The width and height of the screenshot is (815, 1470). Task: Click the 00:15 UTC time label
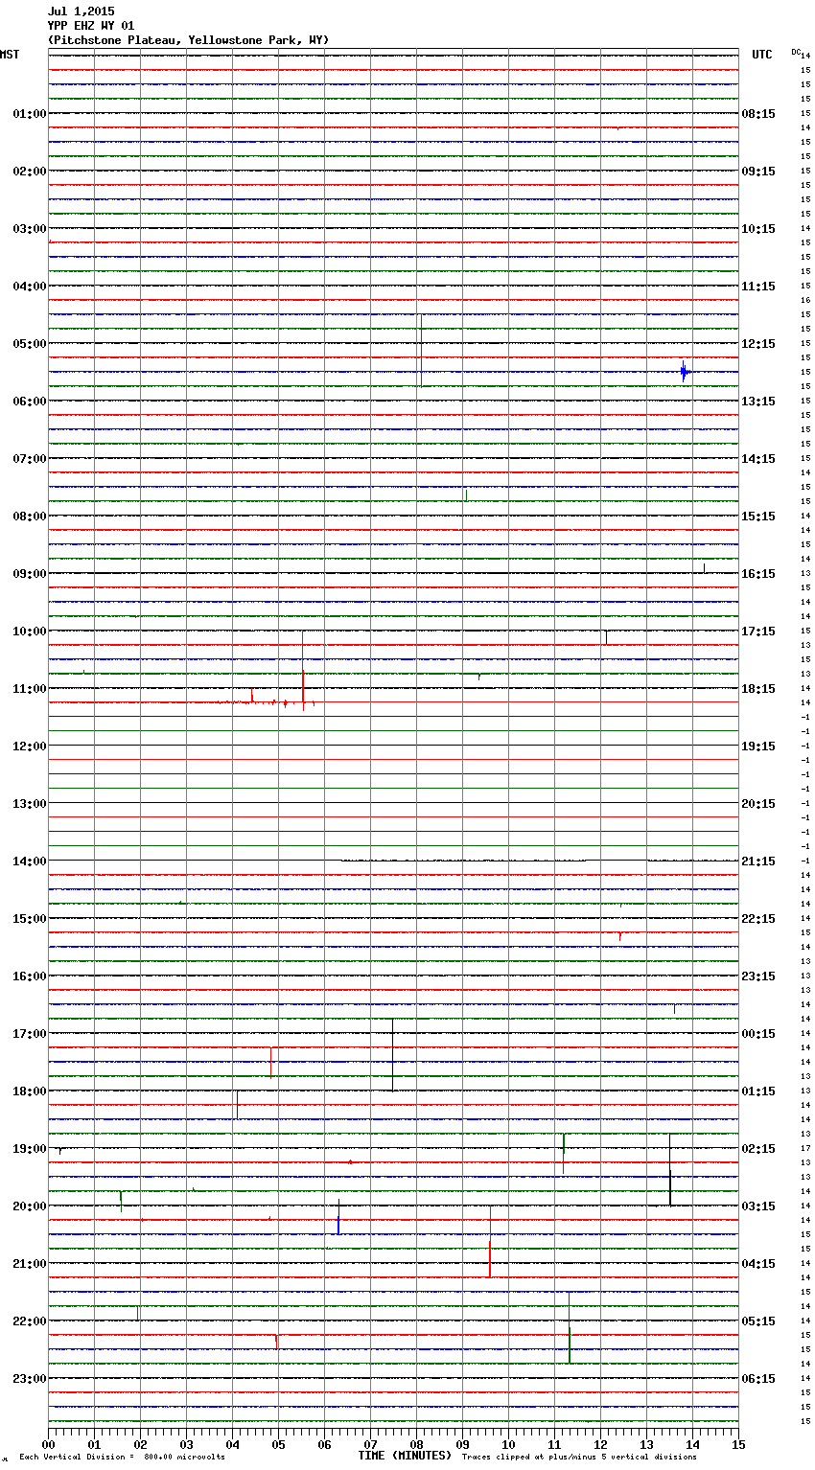[x=758, y=1034]
